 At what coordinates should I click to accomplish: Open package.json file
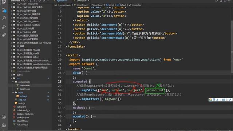[23, 118]
